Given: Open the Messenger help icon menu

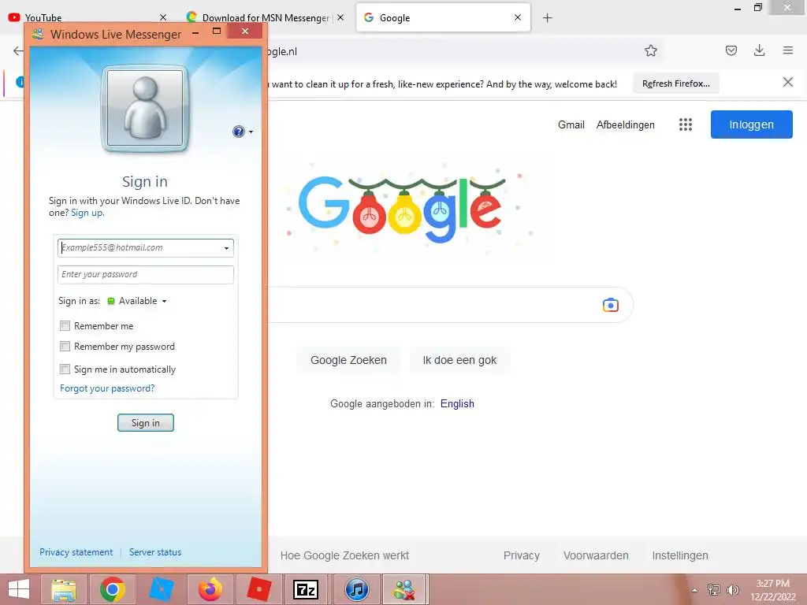Looking at the screenshot, I should point(238,132).
